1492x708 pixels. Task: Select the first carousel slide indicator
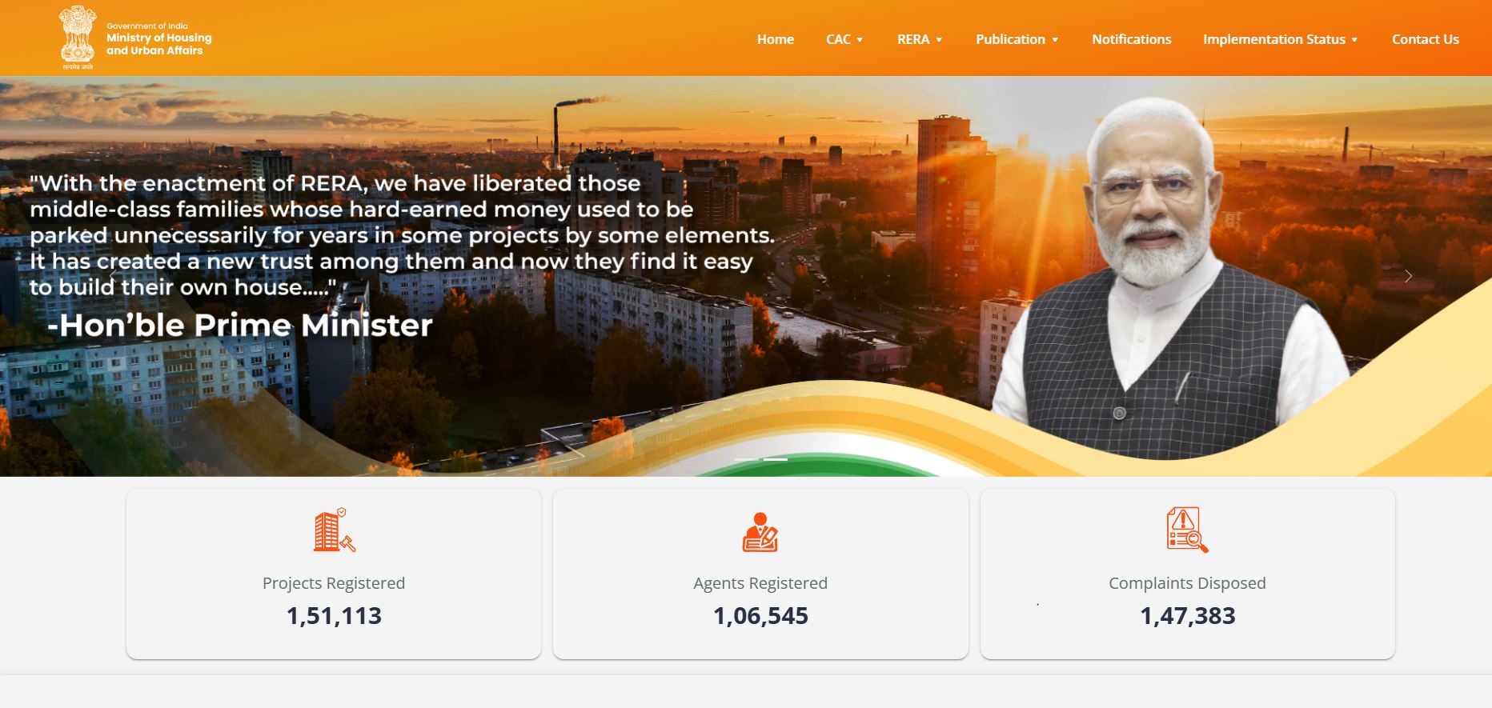[x=747, y=459]
